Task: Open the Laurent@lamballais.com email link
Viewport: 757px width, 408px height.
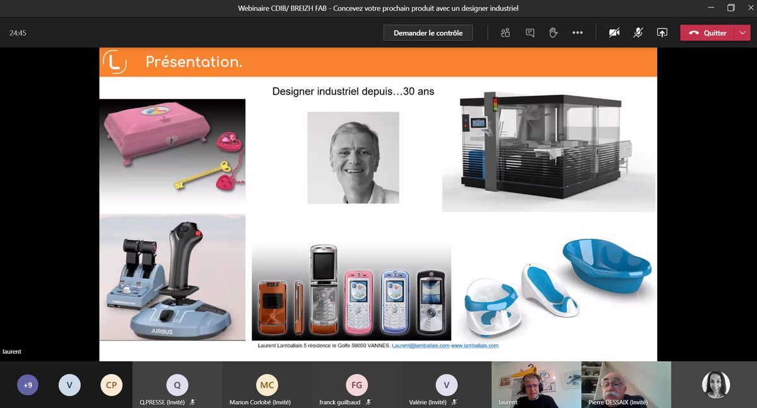Action: coord(421,345)
